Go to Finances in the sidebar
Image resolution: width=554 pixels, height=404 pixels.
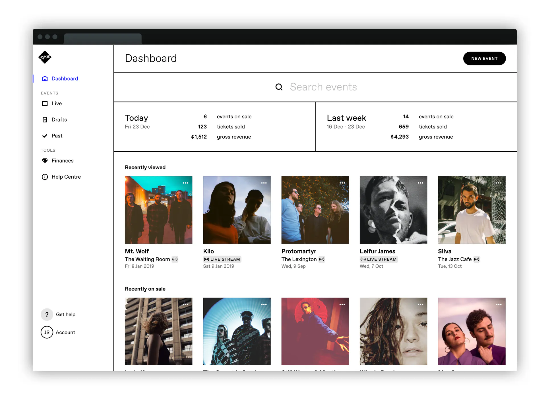[x=62, y=161]
